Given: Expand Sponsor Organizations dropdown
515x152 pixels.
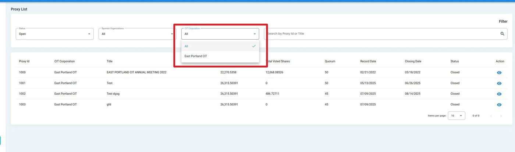Looking at the screenshot, I should pos(137,34).
